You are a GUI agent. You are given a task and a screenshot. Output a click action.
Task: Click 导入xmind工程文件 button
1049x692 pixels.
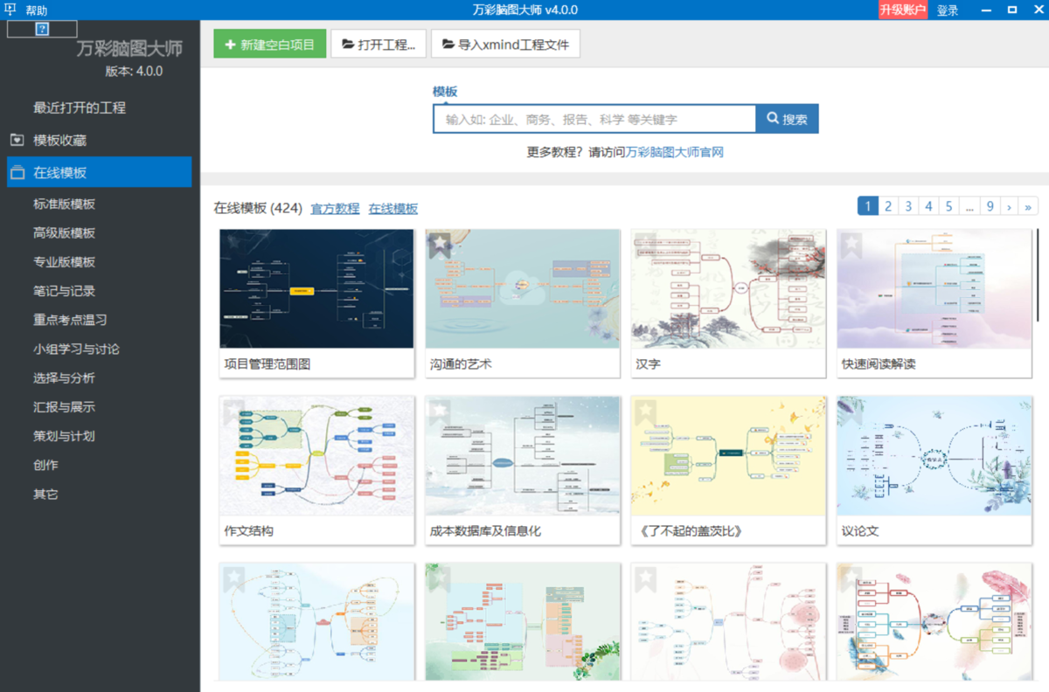pos(505,44)
